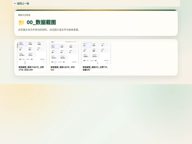
Task: Open thumbnail showing 4万 plays with 728 likes
Action: (x=96, y=53)
